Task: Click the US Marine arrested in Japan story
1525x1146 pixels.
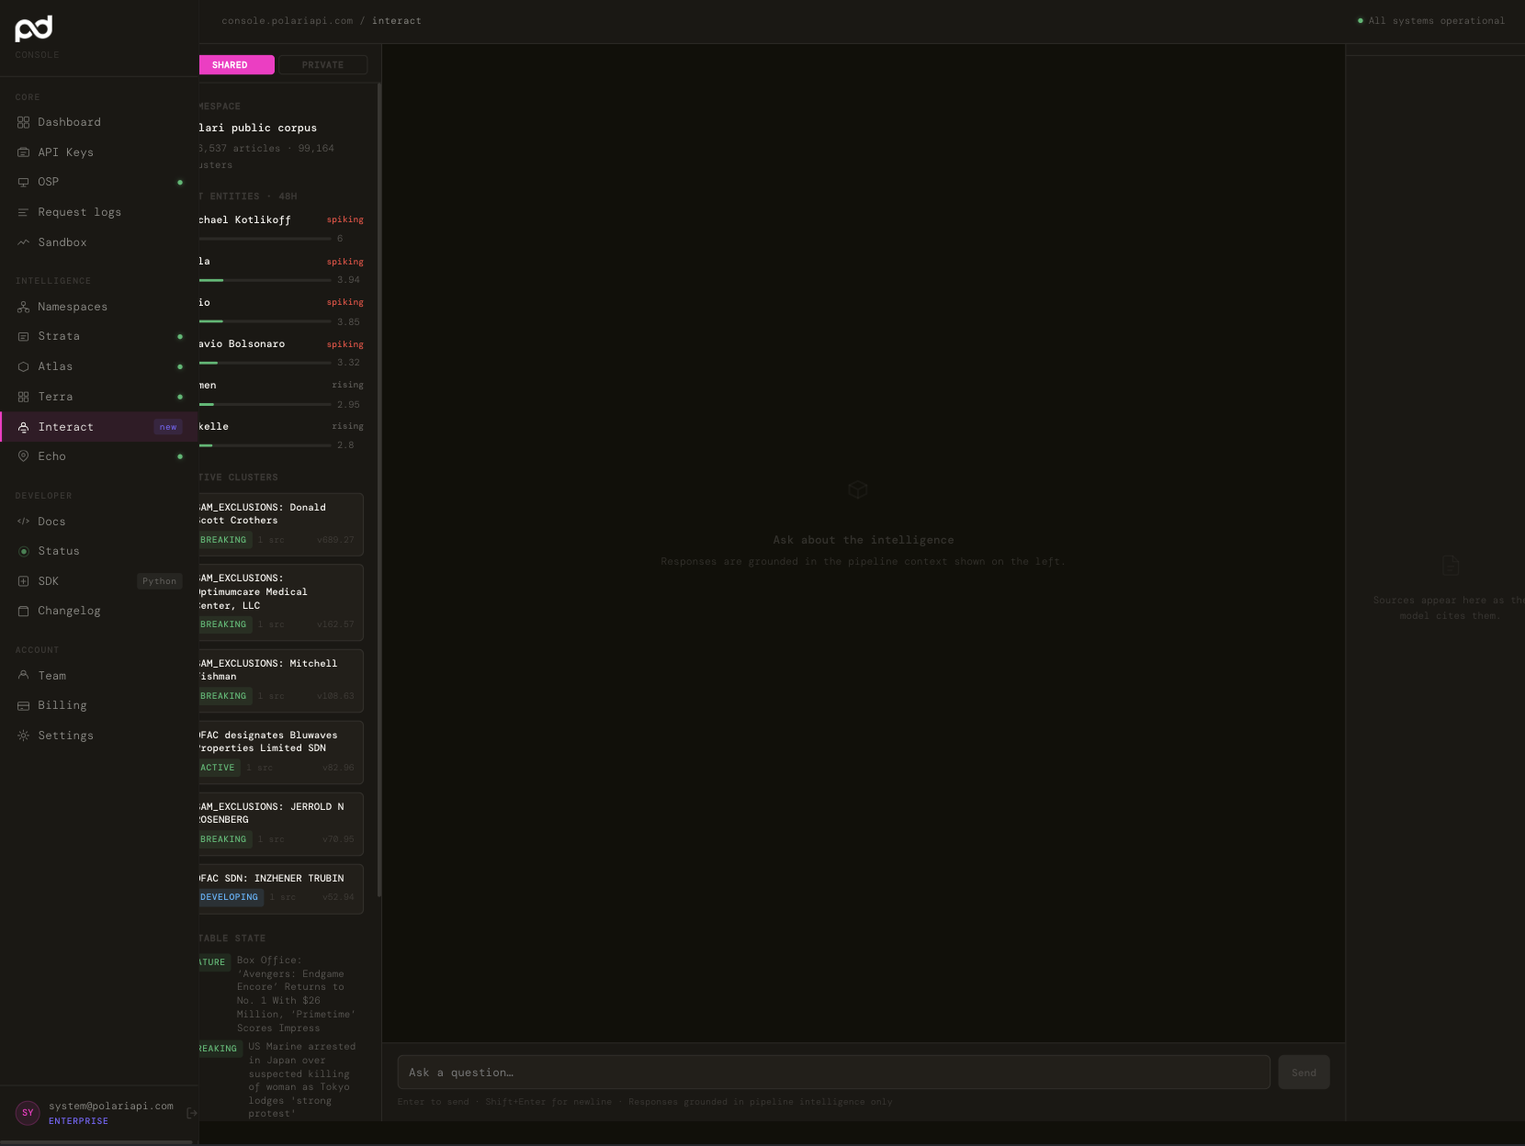Action: click(x=301, y=1080)
